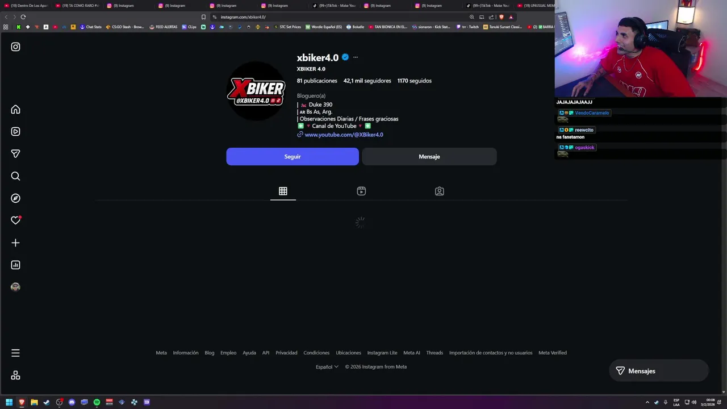Click the blue verified badge beside xbiker4.0
727x409 pixels.
[345, 57]
